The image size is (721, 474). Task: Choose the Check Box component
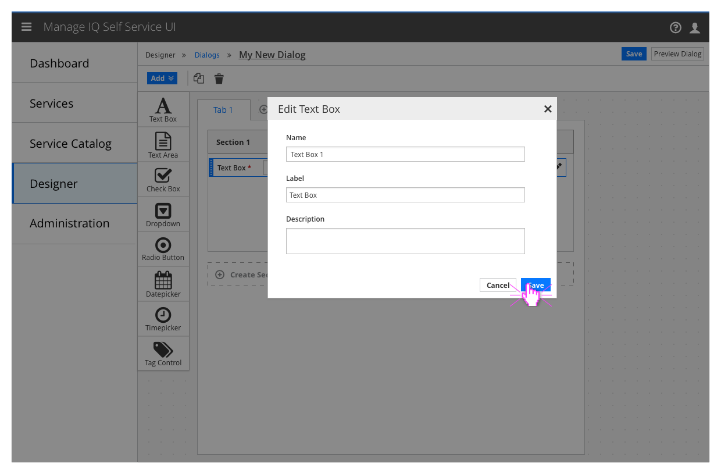[163, 179]
